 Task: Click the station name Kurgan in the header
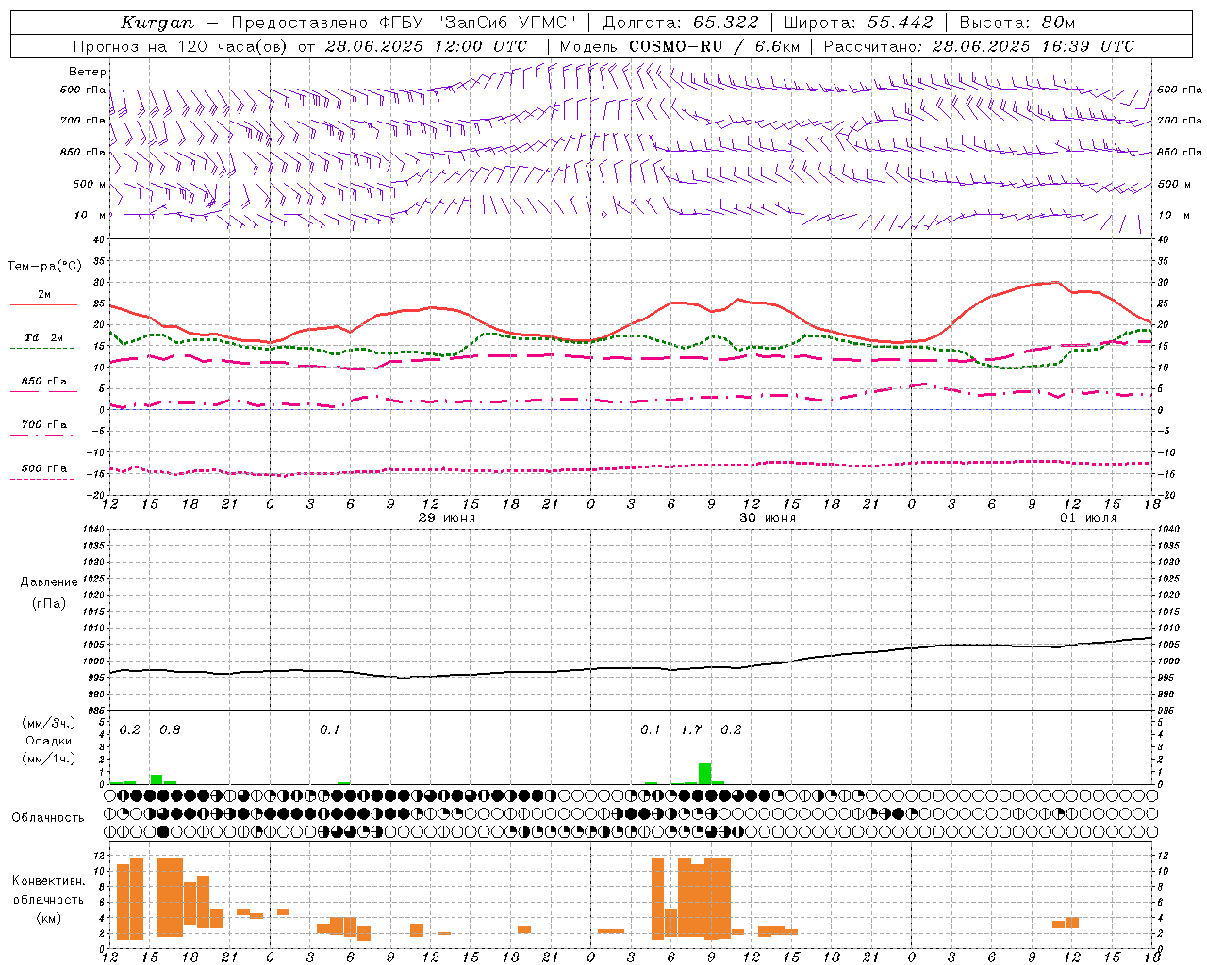[x=157, y=23]
